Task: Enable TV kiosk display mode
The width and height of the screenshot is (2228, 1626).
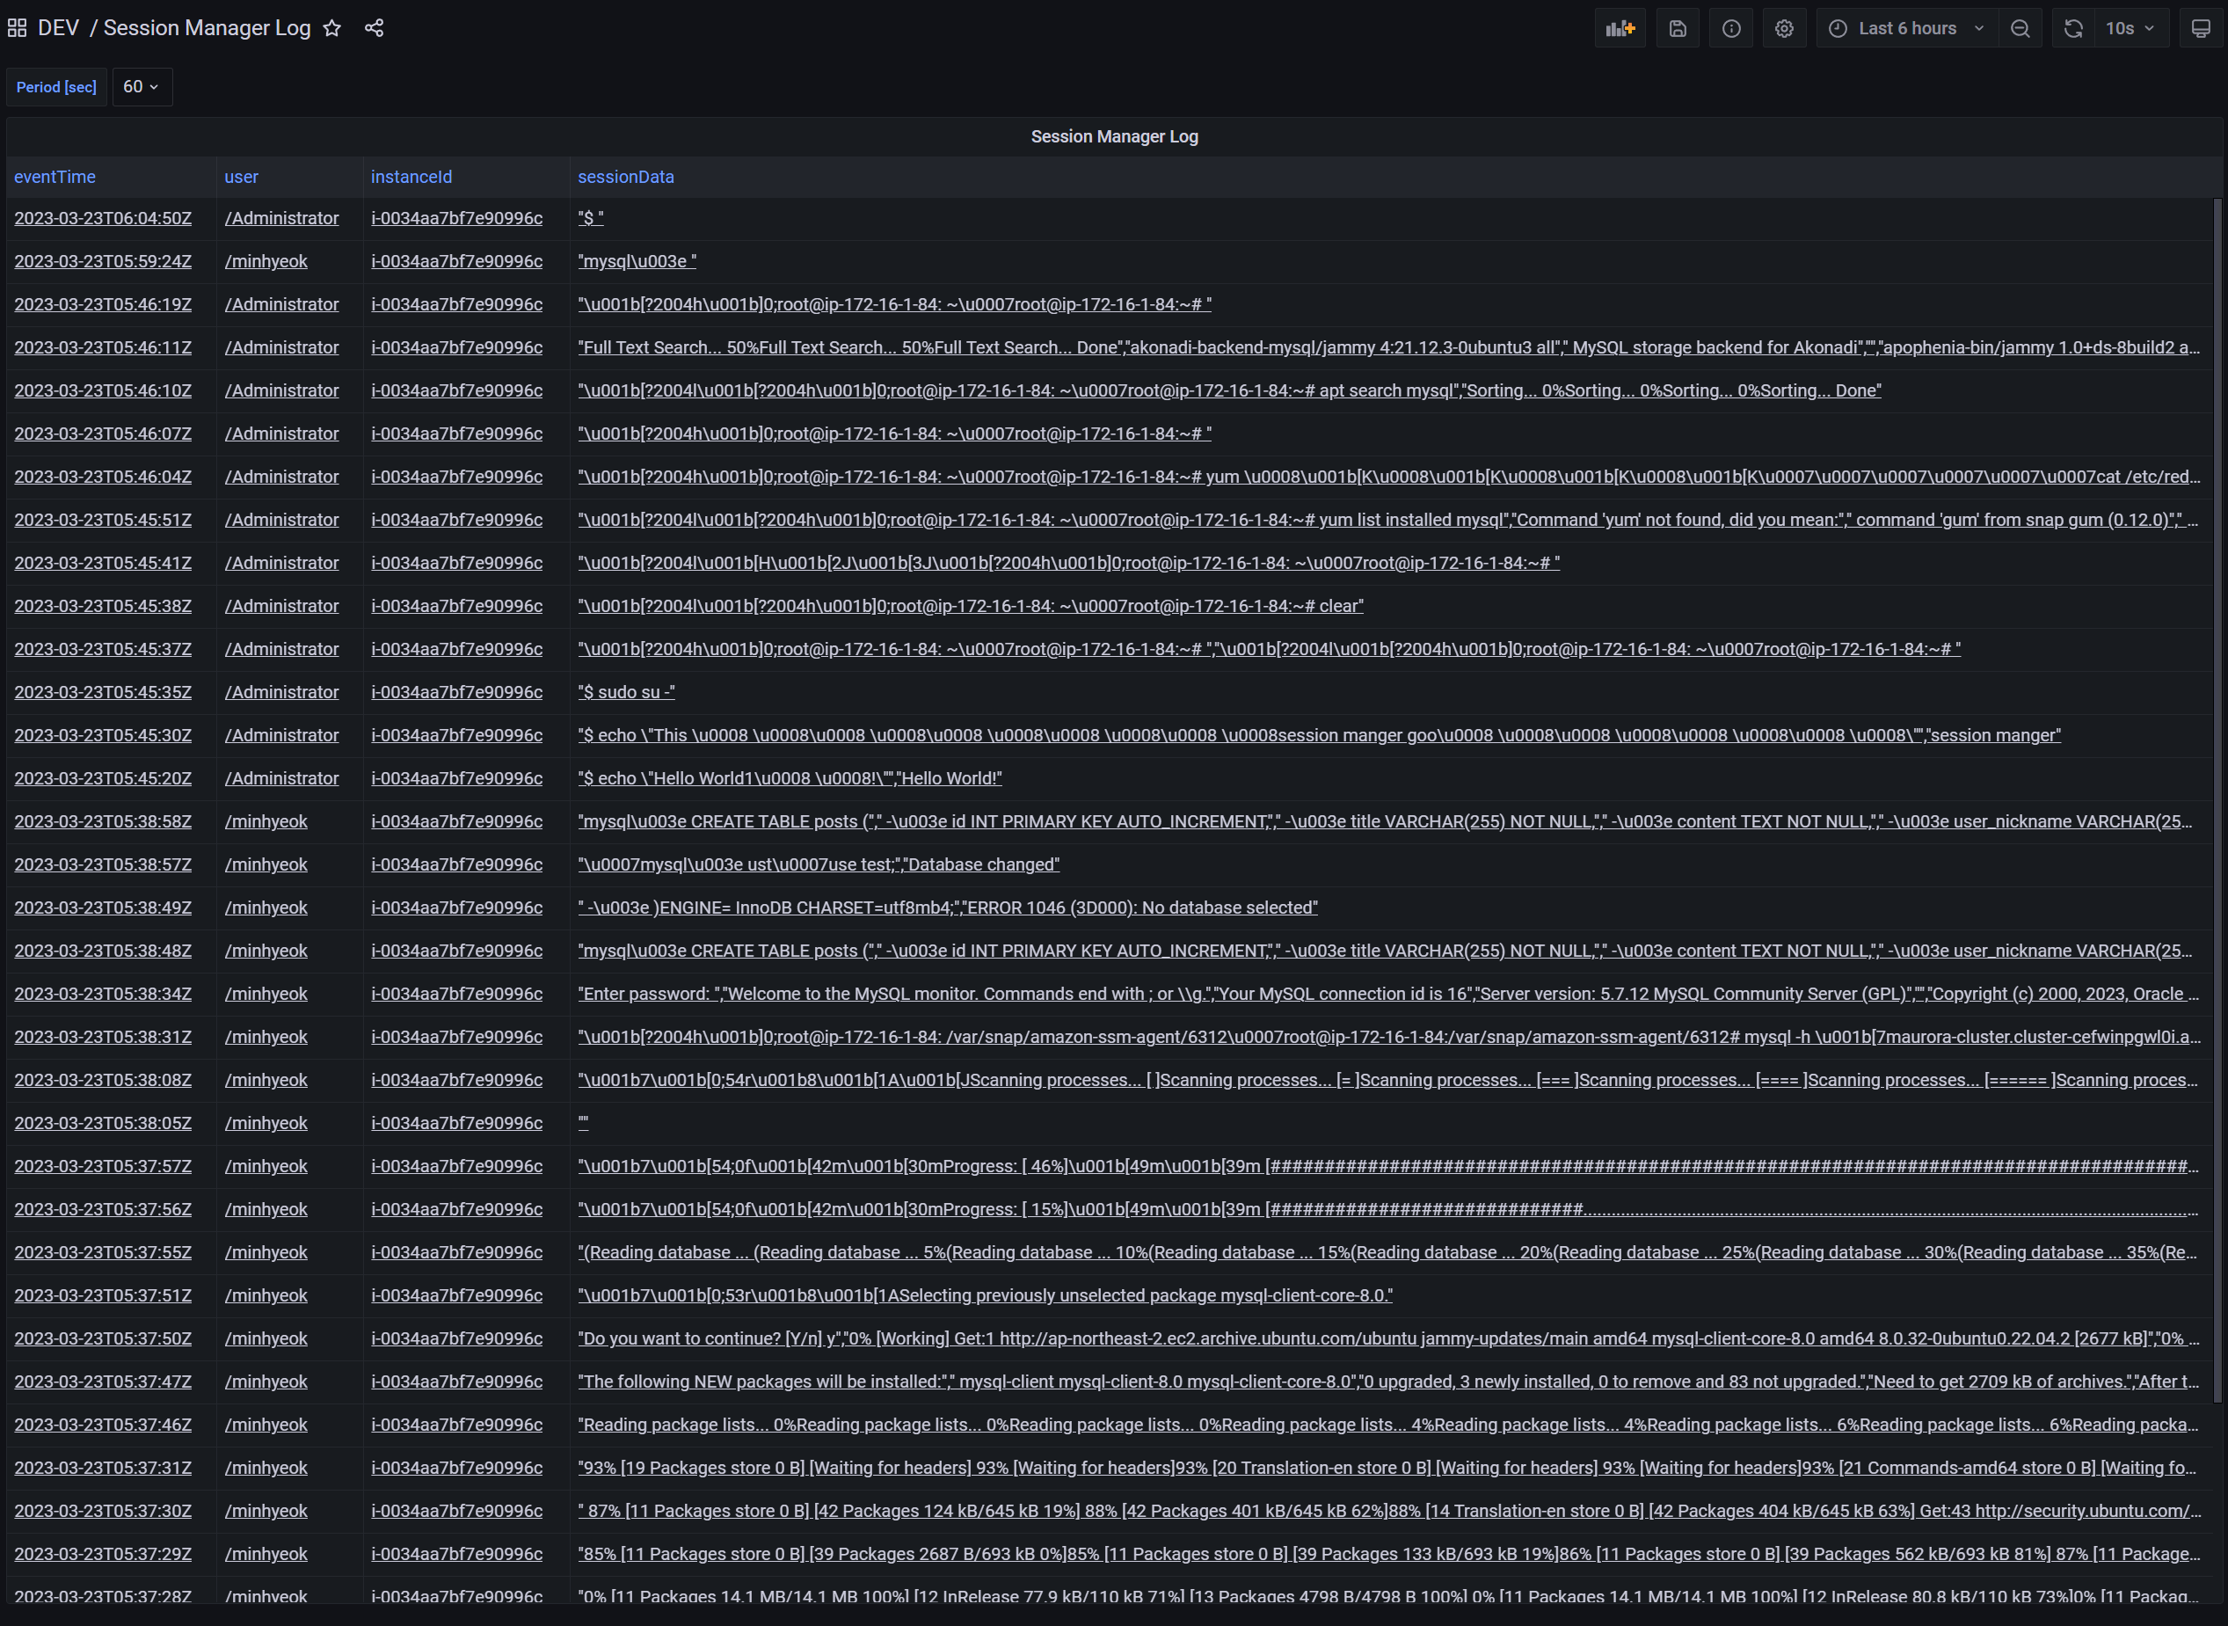Action: click(x=2202, y=27)
